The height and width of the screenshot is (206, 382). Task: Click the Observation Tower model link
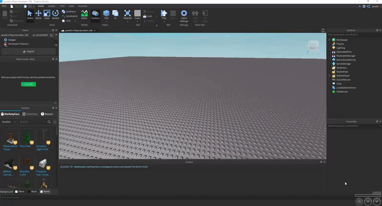(x=10, y=148)
